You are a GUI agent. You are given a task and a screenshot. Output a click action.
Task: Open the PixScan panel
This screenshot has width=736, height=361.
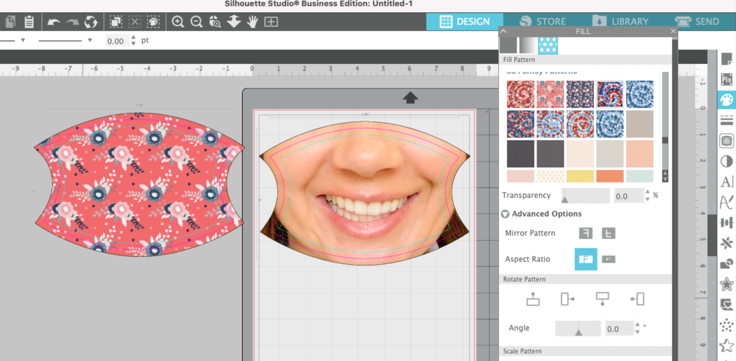(727, 79)
